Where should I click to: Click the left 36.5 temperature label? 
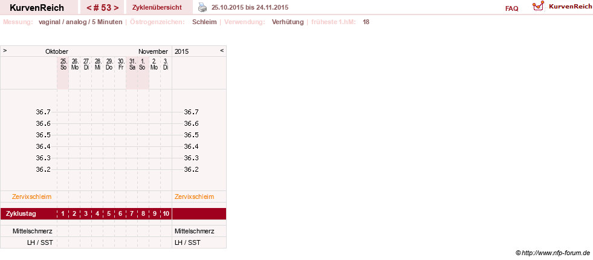43,135
